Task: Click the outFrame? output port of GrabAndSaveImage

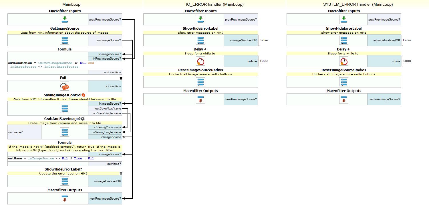Action: (15, 132)
